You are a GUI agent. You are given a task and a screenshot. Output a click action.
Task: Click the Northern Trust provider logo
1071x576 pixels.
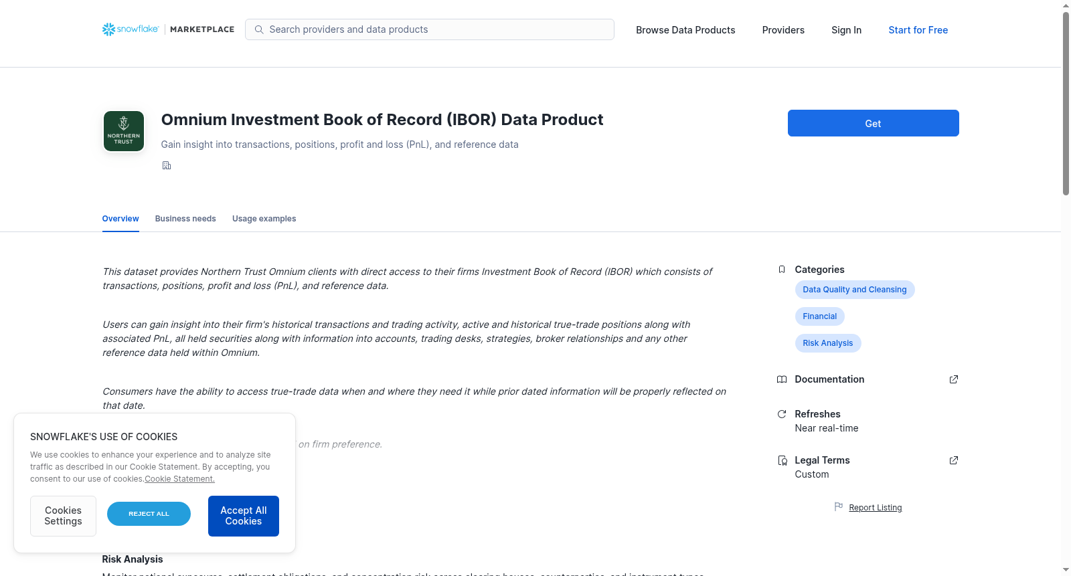coord(124,131)
